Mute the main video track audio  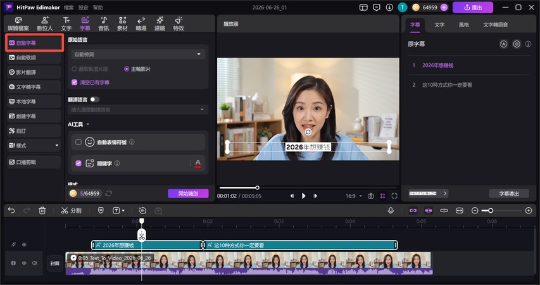[34, 263]
